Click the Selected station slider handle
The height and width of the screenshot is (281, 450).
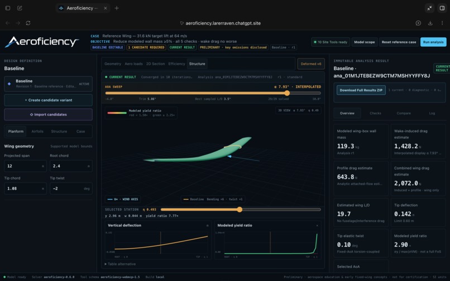(x=240, y=210)
